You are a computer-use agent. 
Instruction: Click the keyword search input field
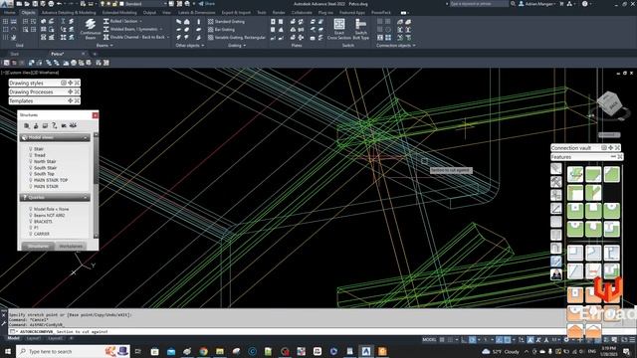[479, 4]
